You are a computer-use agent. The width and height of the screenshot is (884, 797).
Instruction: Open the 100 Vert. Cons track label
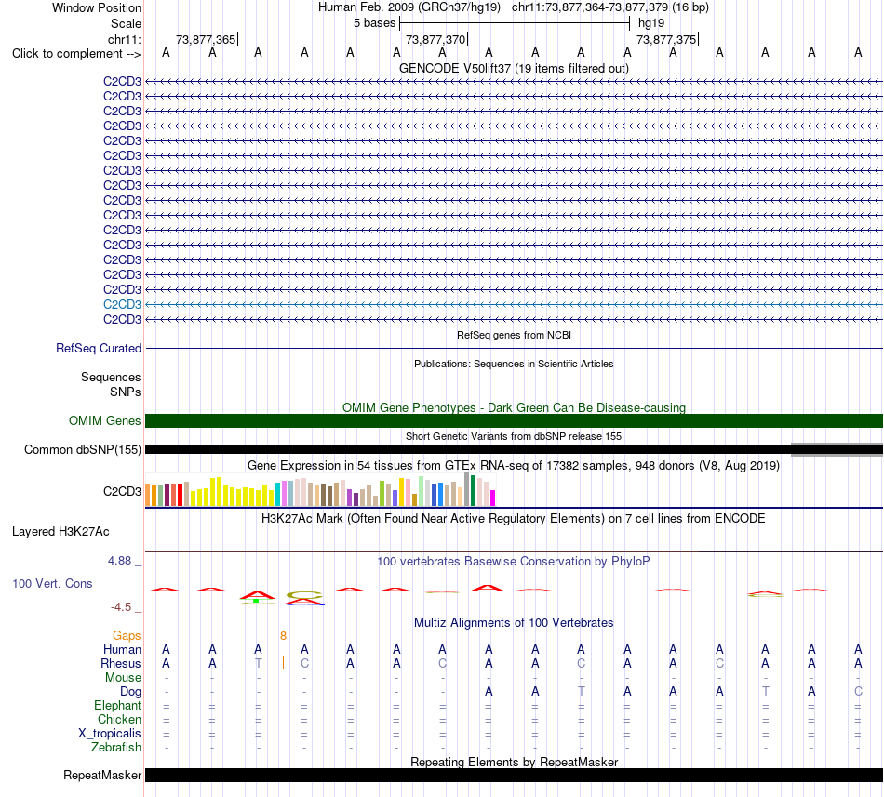[x=52, y=584]
